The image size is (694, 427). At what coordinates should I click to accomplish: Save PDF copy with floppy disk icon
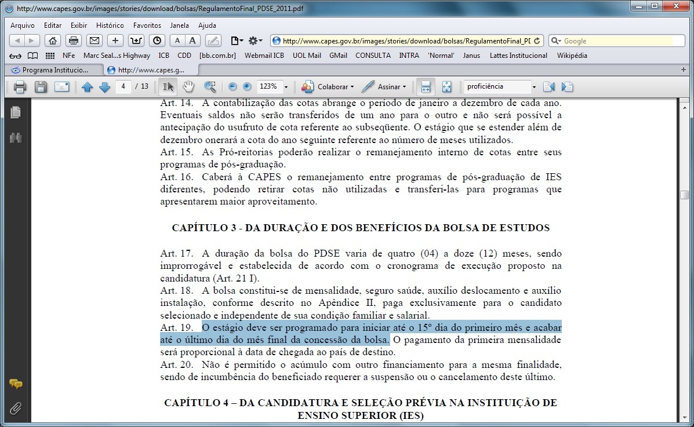coord(41,87)
